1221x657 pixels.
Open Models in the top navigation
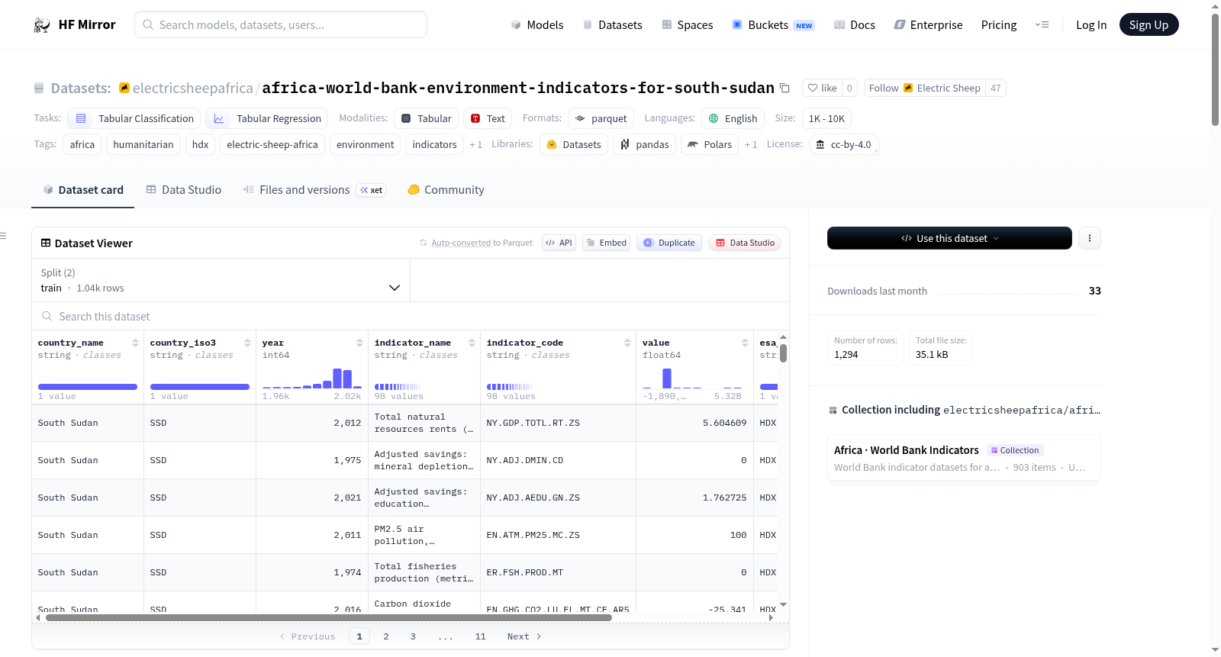coord(537,25)
